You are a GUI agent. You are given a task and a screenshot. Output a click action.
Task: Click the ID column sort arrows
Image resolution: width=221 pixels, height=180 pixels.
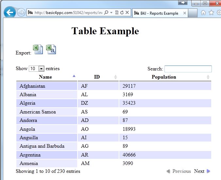115,77
